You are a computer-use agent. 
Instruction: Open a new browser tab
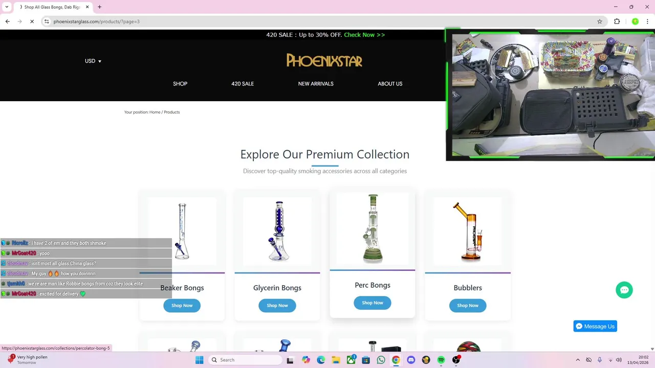[99, 7]
